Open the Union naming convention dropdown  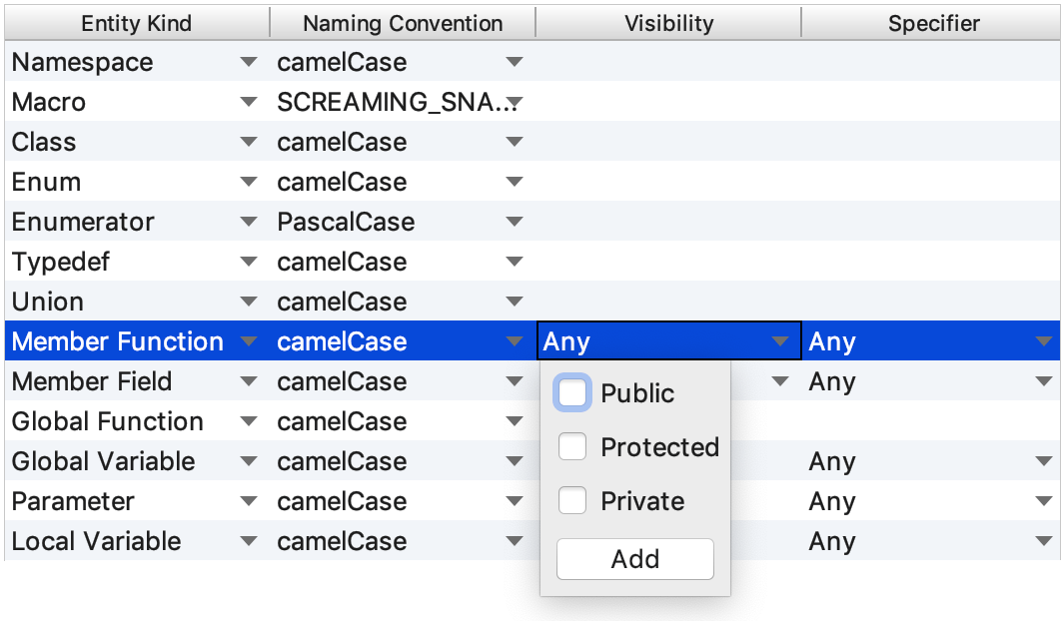(515, 302)
